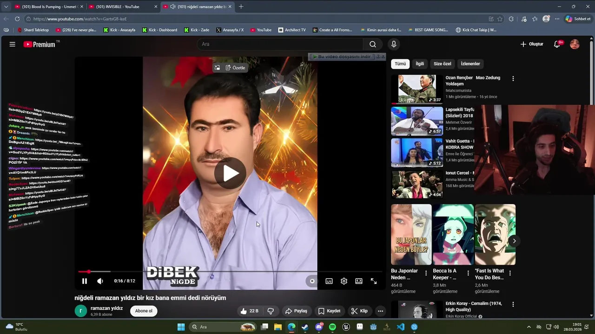595x334 pixels.
Task: Start voice search with microphone
Action: tap(394, 44)
